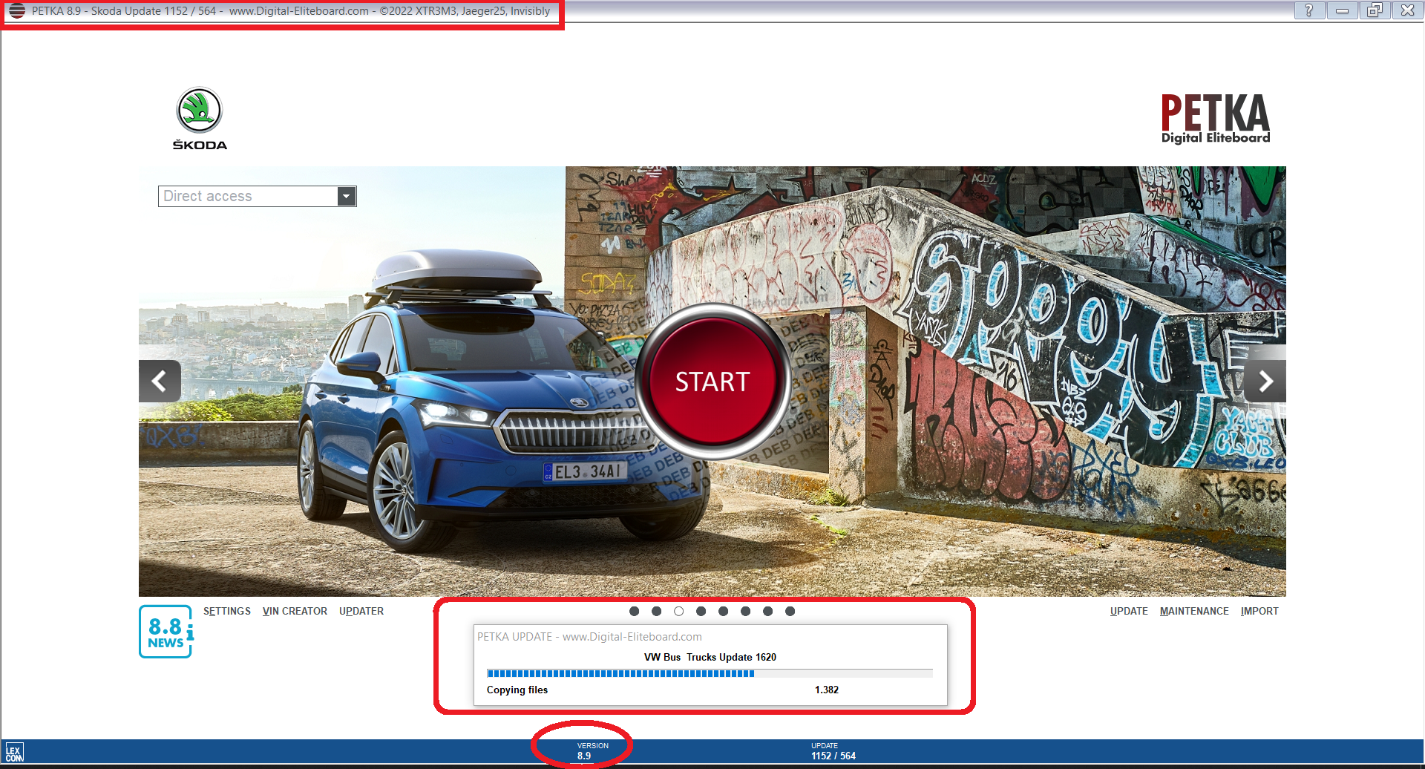Select the fourth carousel dot
This screenshot has width=1425, height=769.
(701, 611)
